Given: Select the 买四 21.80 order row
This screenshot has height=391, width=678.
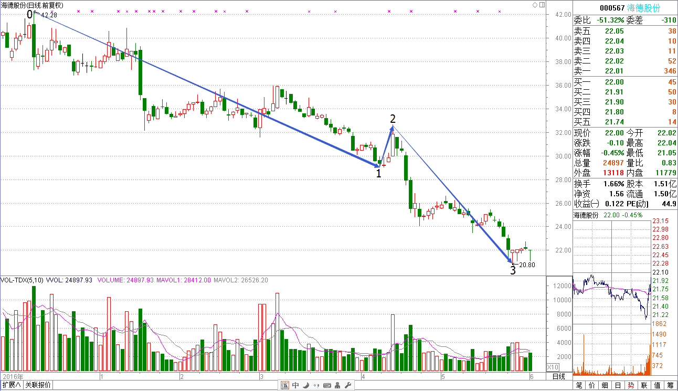Looking at the screenshot, I should click(x=625, y=112).
